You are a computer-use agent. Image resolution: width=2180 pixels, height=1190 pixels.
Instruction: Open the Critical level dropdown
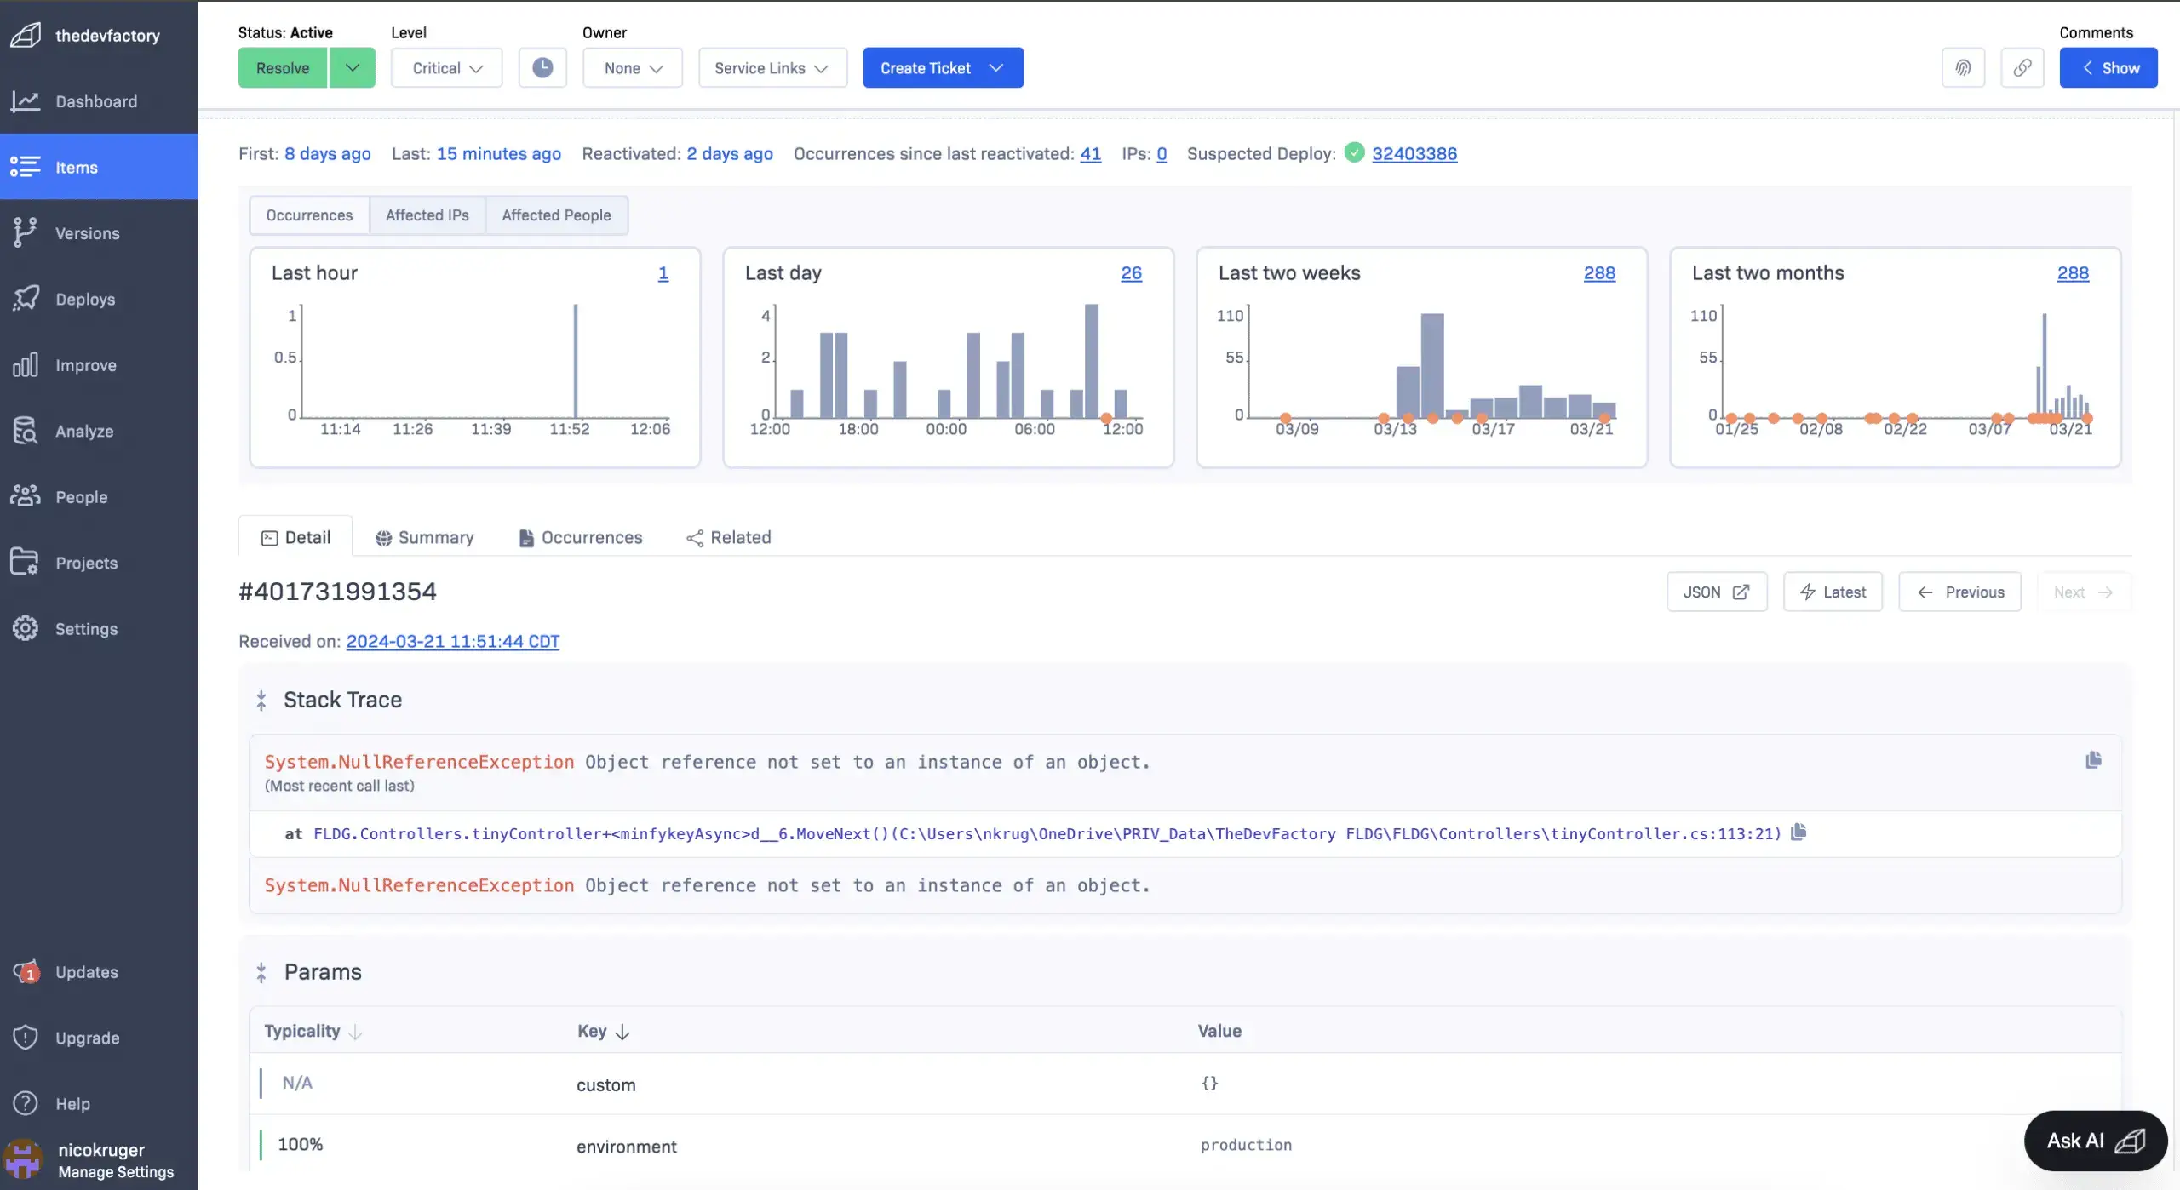(446, 67)
